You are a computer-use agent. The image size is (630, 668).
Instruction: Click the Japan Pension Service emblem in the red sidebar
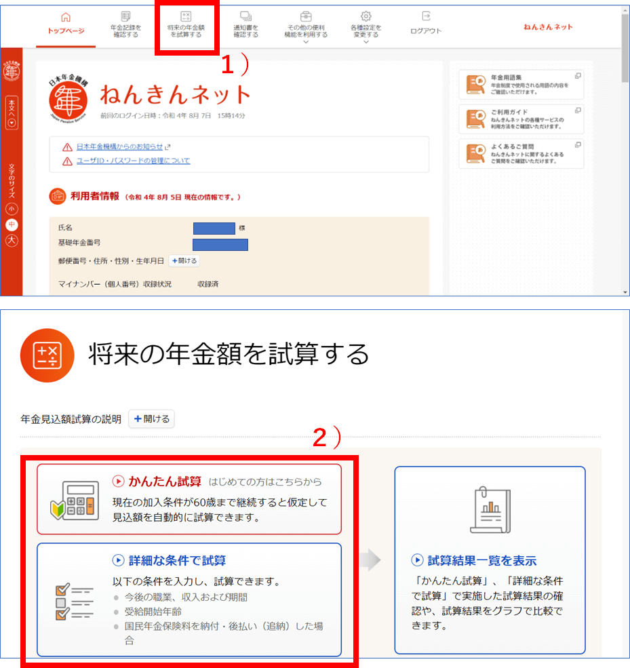click(12, 71)
